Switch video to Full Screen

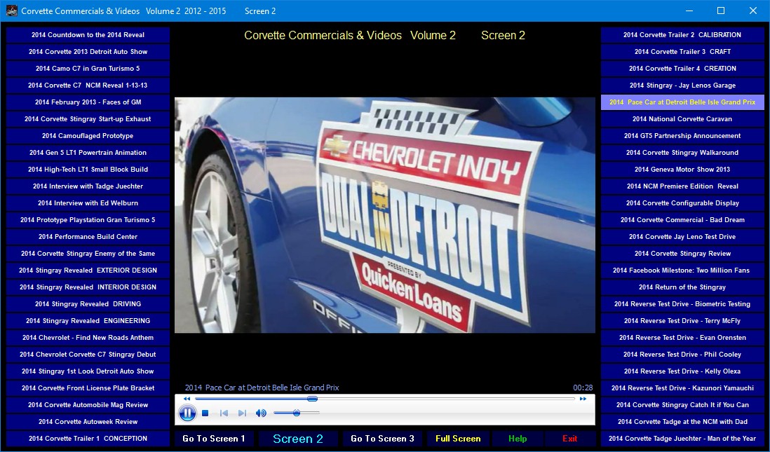point(458,439)
